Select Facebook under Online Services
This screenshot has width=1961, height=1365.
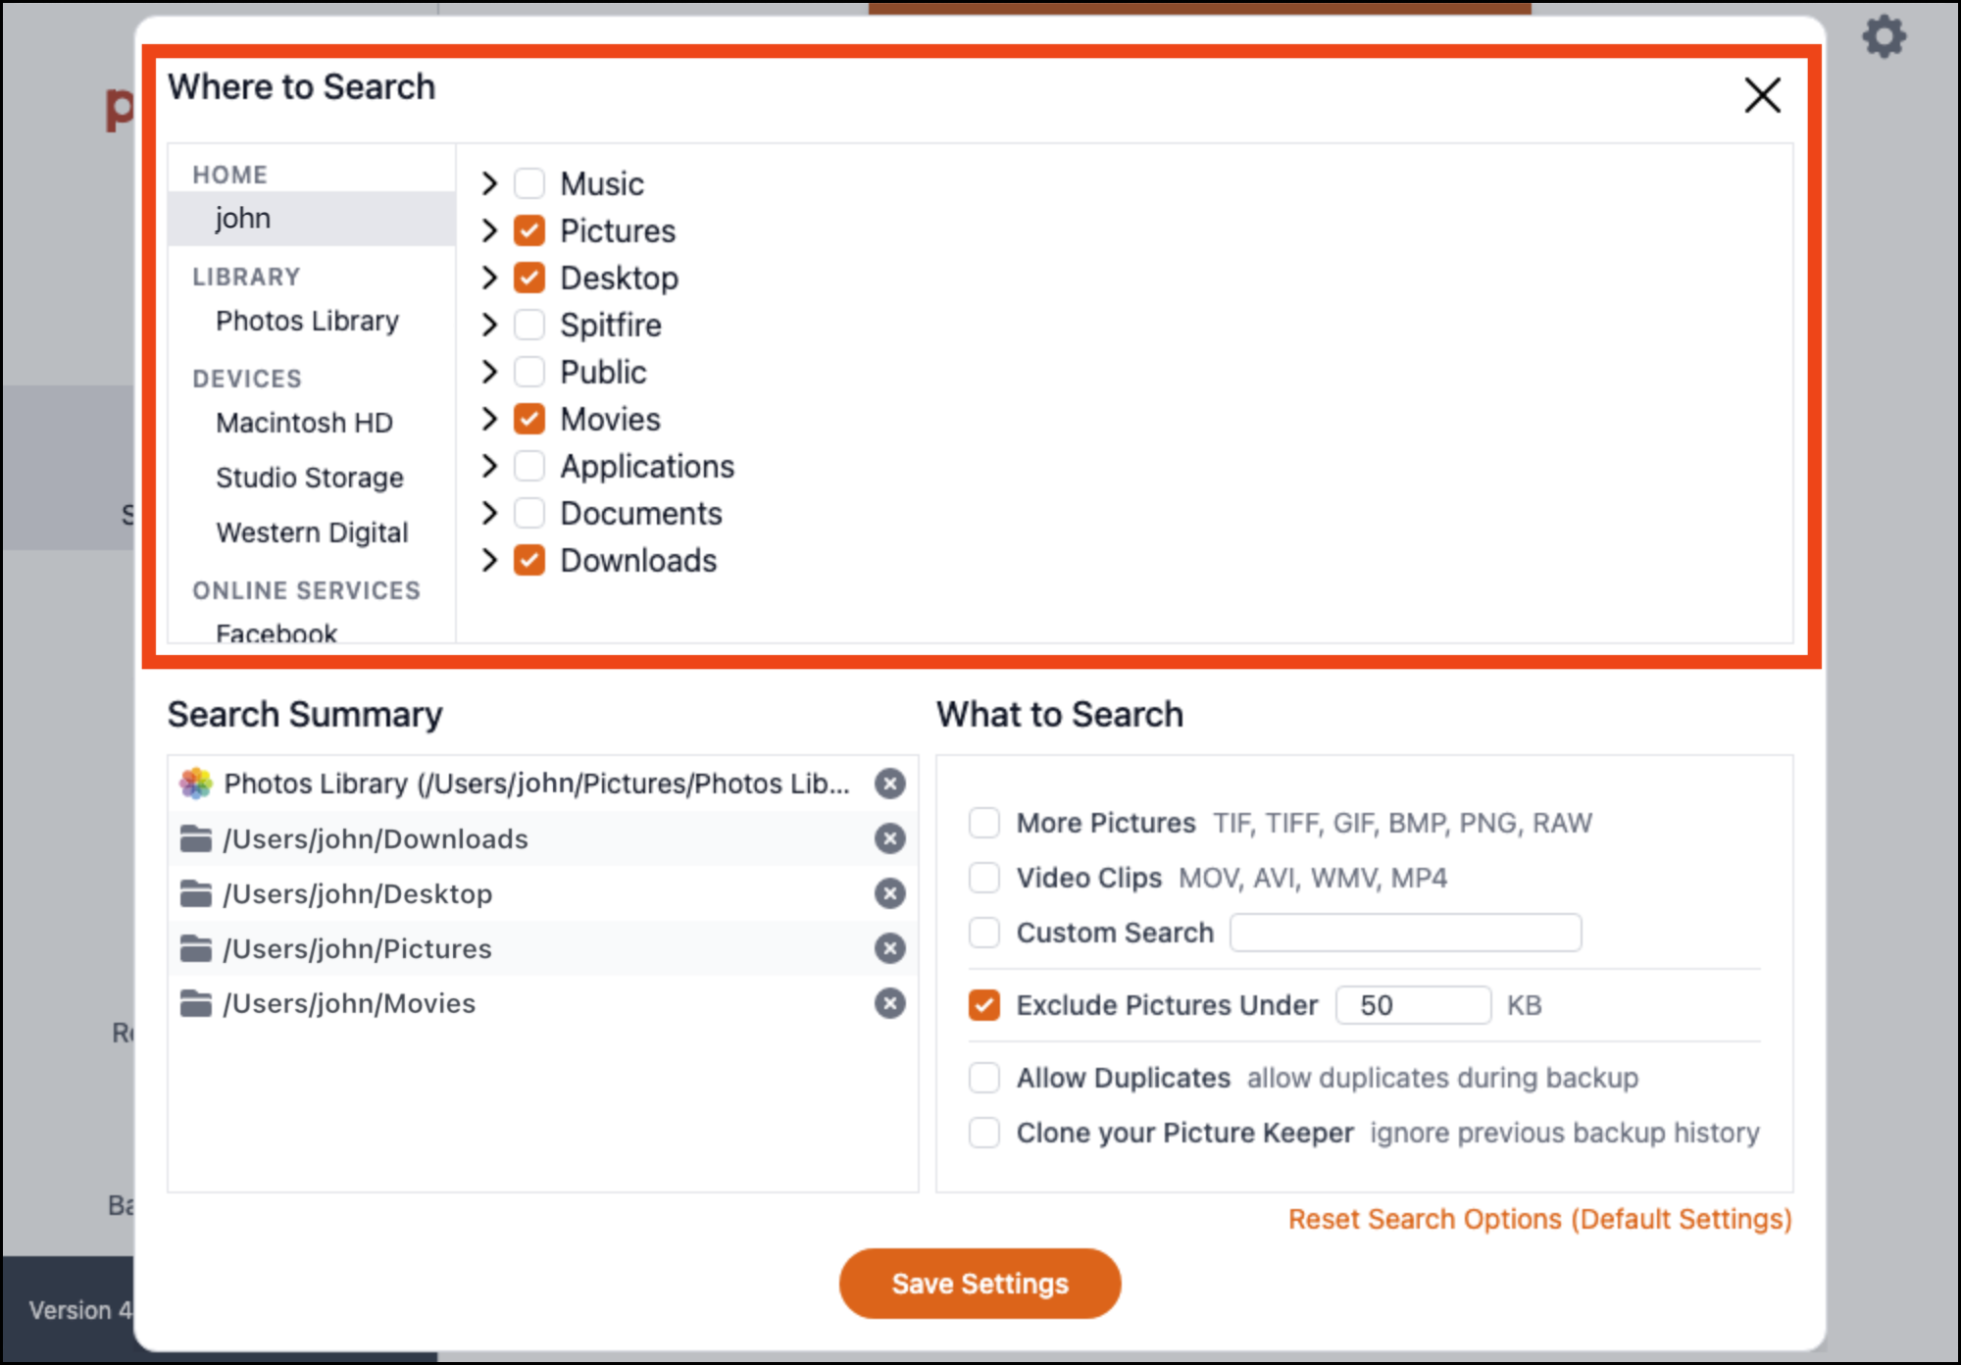click(277, 632)
